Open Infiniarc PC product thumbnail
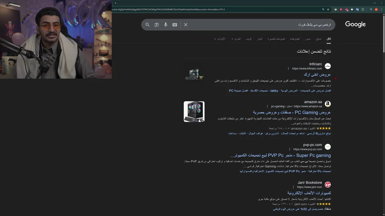385x216 pixels. (195, 74)
